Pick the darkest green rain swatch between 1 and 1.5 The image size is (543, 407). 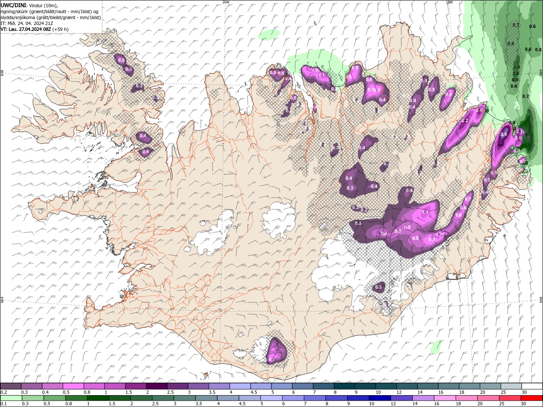98,398
